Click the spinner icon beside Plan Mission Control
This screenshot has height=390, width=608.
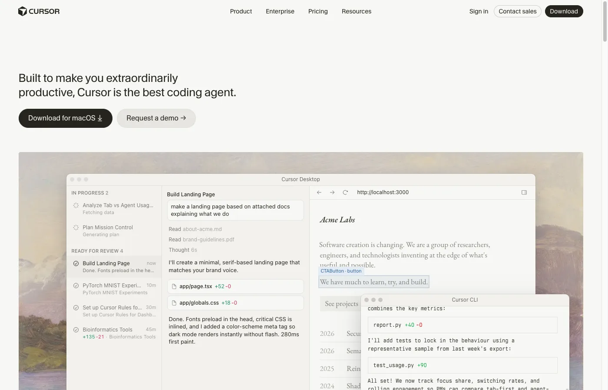click(x=76, y=227)
